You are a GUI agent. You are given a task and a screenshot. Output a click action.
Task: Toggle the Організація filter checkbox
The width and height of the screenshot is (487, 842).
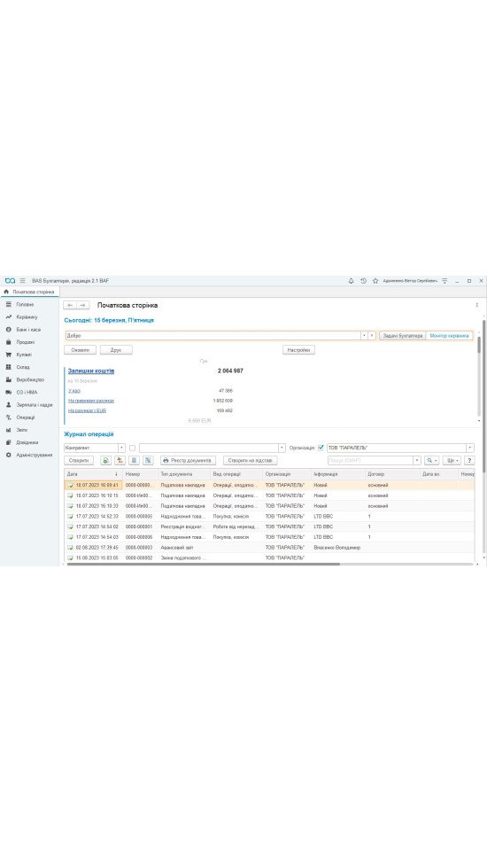click(x=321, y=448)
